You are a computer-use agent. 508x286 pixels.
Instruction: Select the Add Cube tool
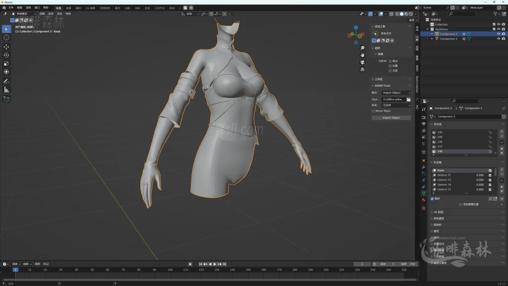pyautogui.click(x=6, y=99)
